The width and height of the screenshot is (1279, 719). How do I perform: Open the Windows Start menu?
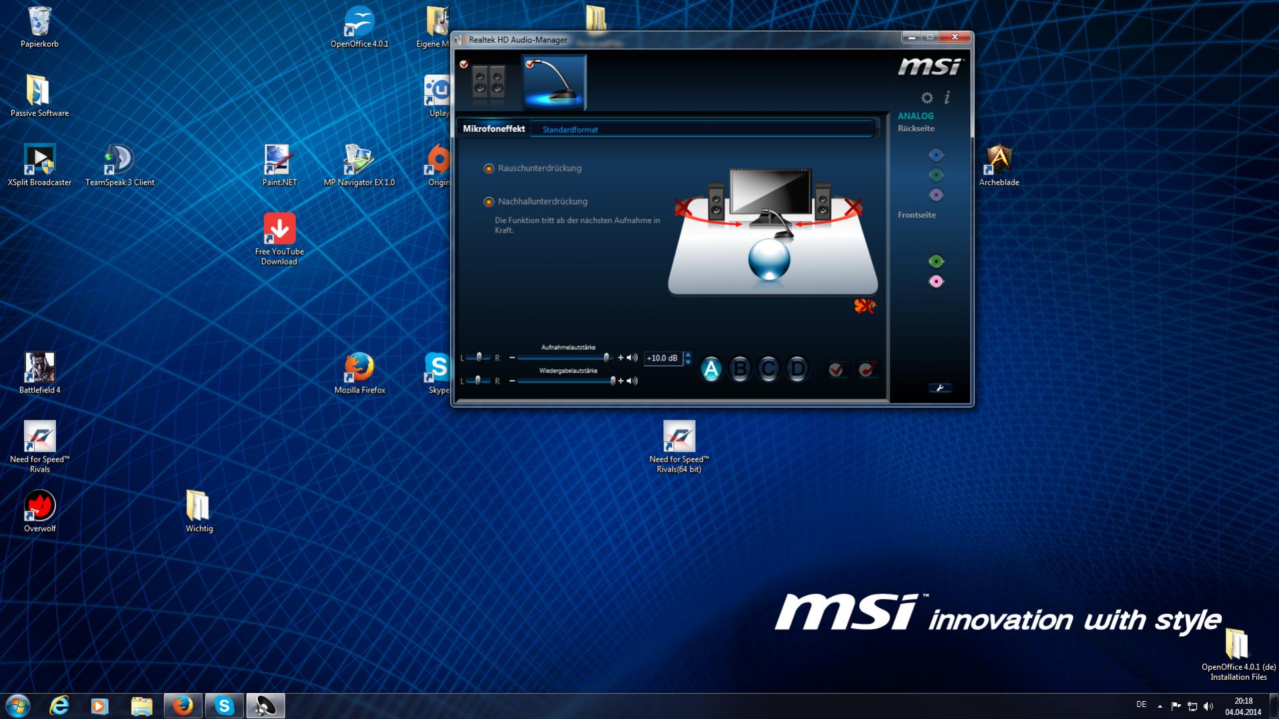[18, 706]
